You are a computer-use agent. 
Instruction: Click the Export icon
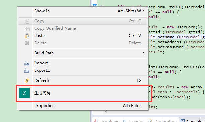coord(27,71)
